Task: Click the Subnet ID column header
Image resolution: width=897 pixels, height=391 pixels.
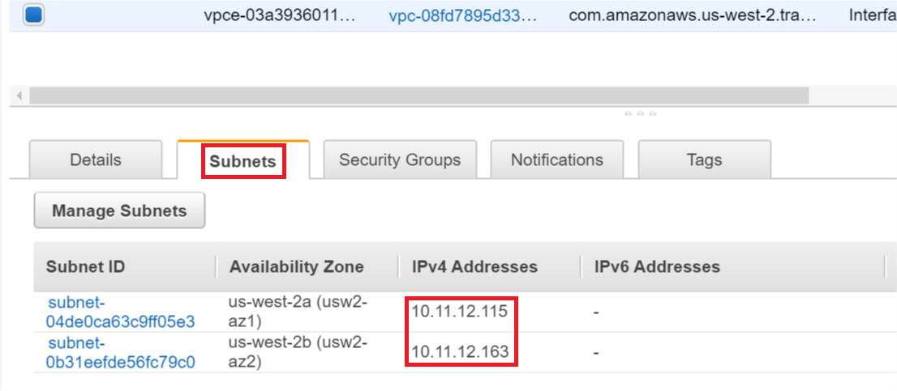Action: [85, 266]
